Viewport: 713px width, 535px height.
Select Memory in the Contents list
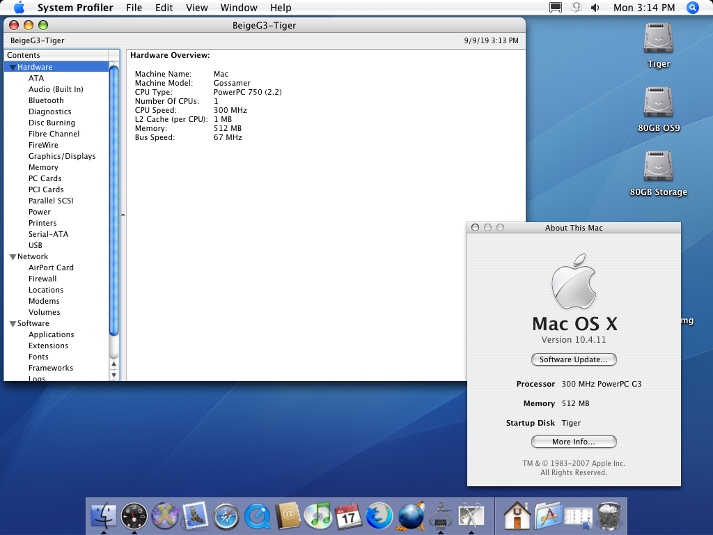tap(43, 167)
